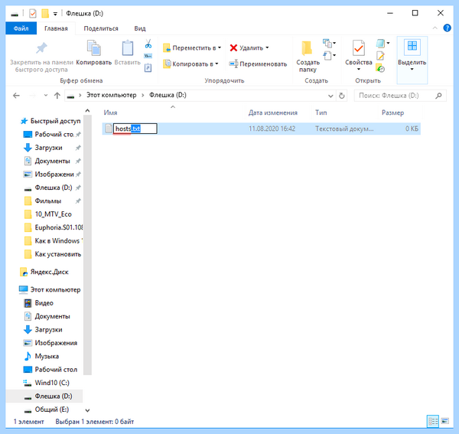Click the Copy path icon
This screenshot has width=459, height=434.
tap(148, 56)
